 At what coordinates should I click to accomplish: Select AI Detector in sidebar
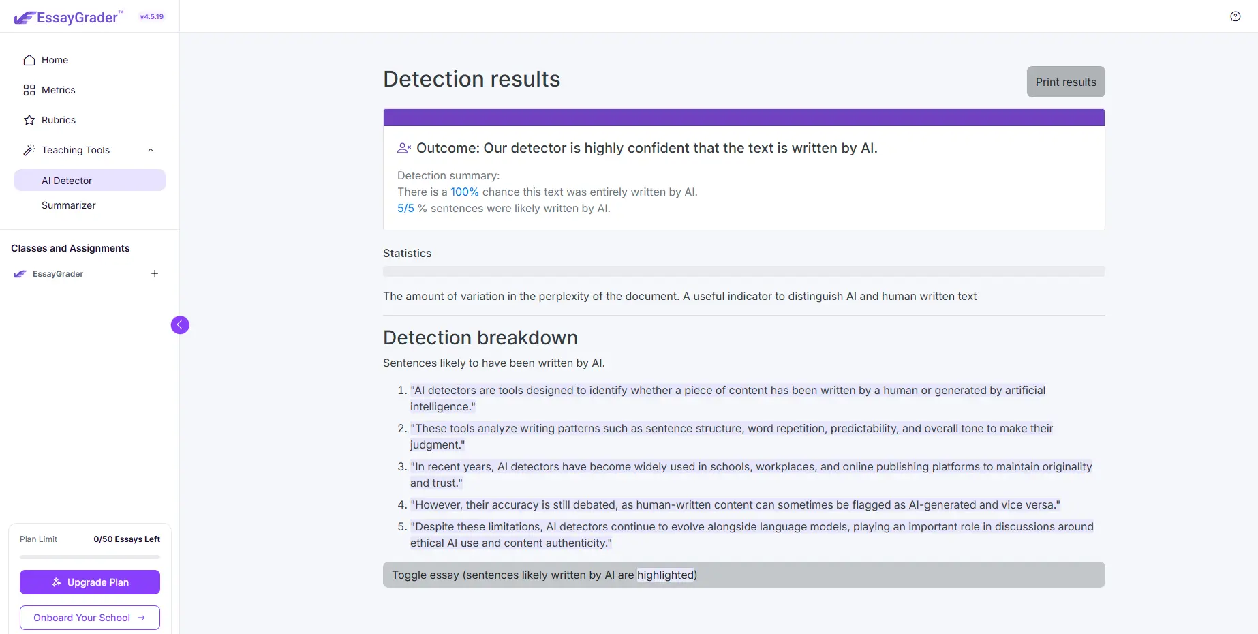click(x=90, y=181)
